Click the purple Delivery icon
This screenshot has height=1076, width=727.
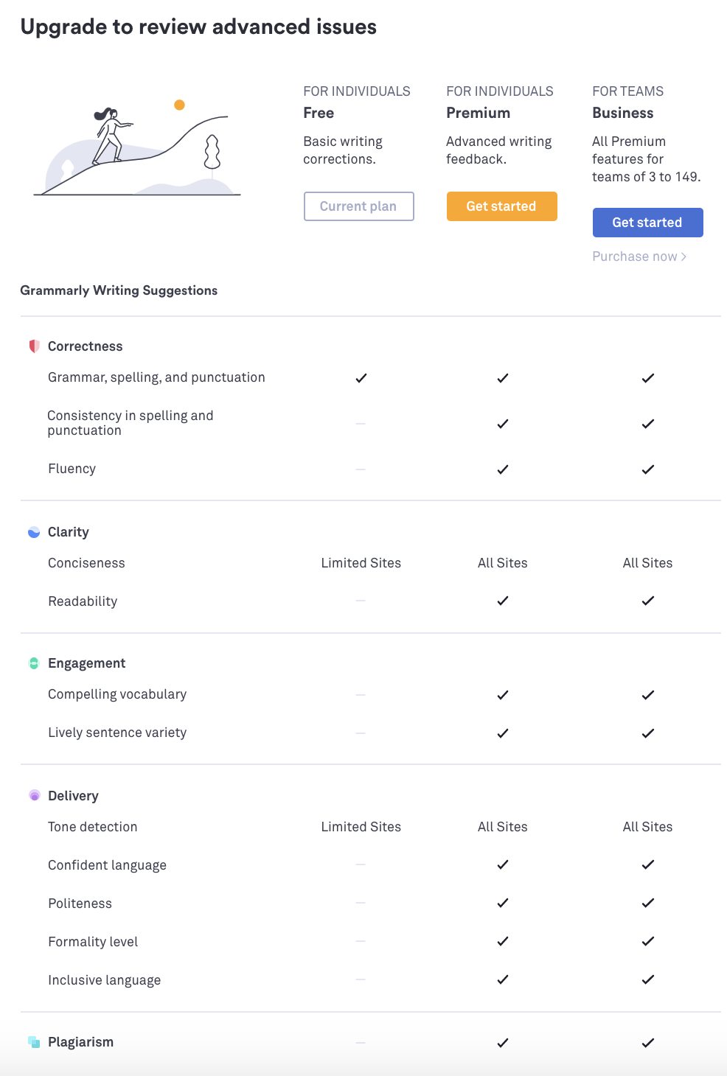point(34,795)
